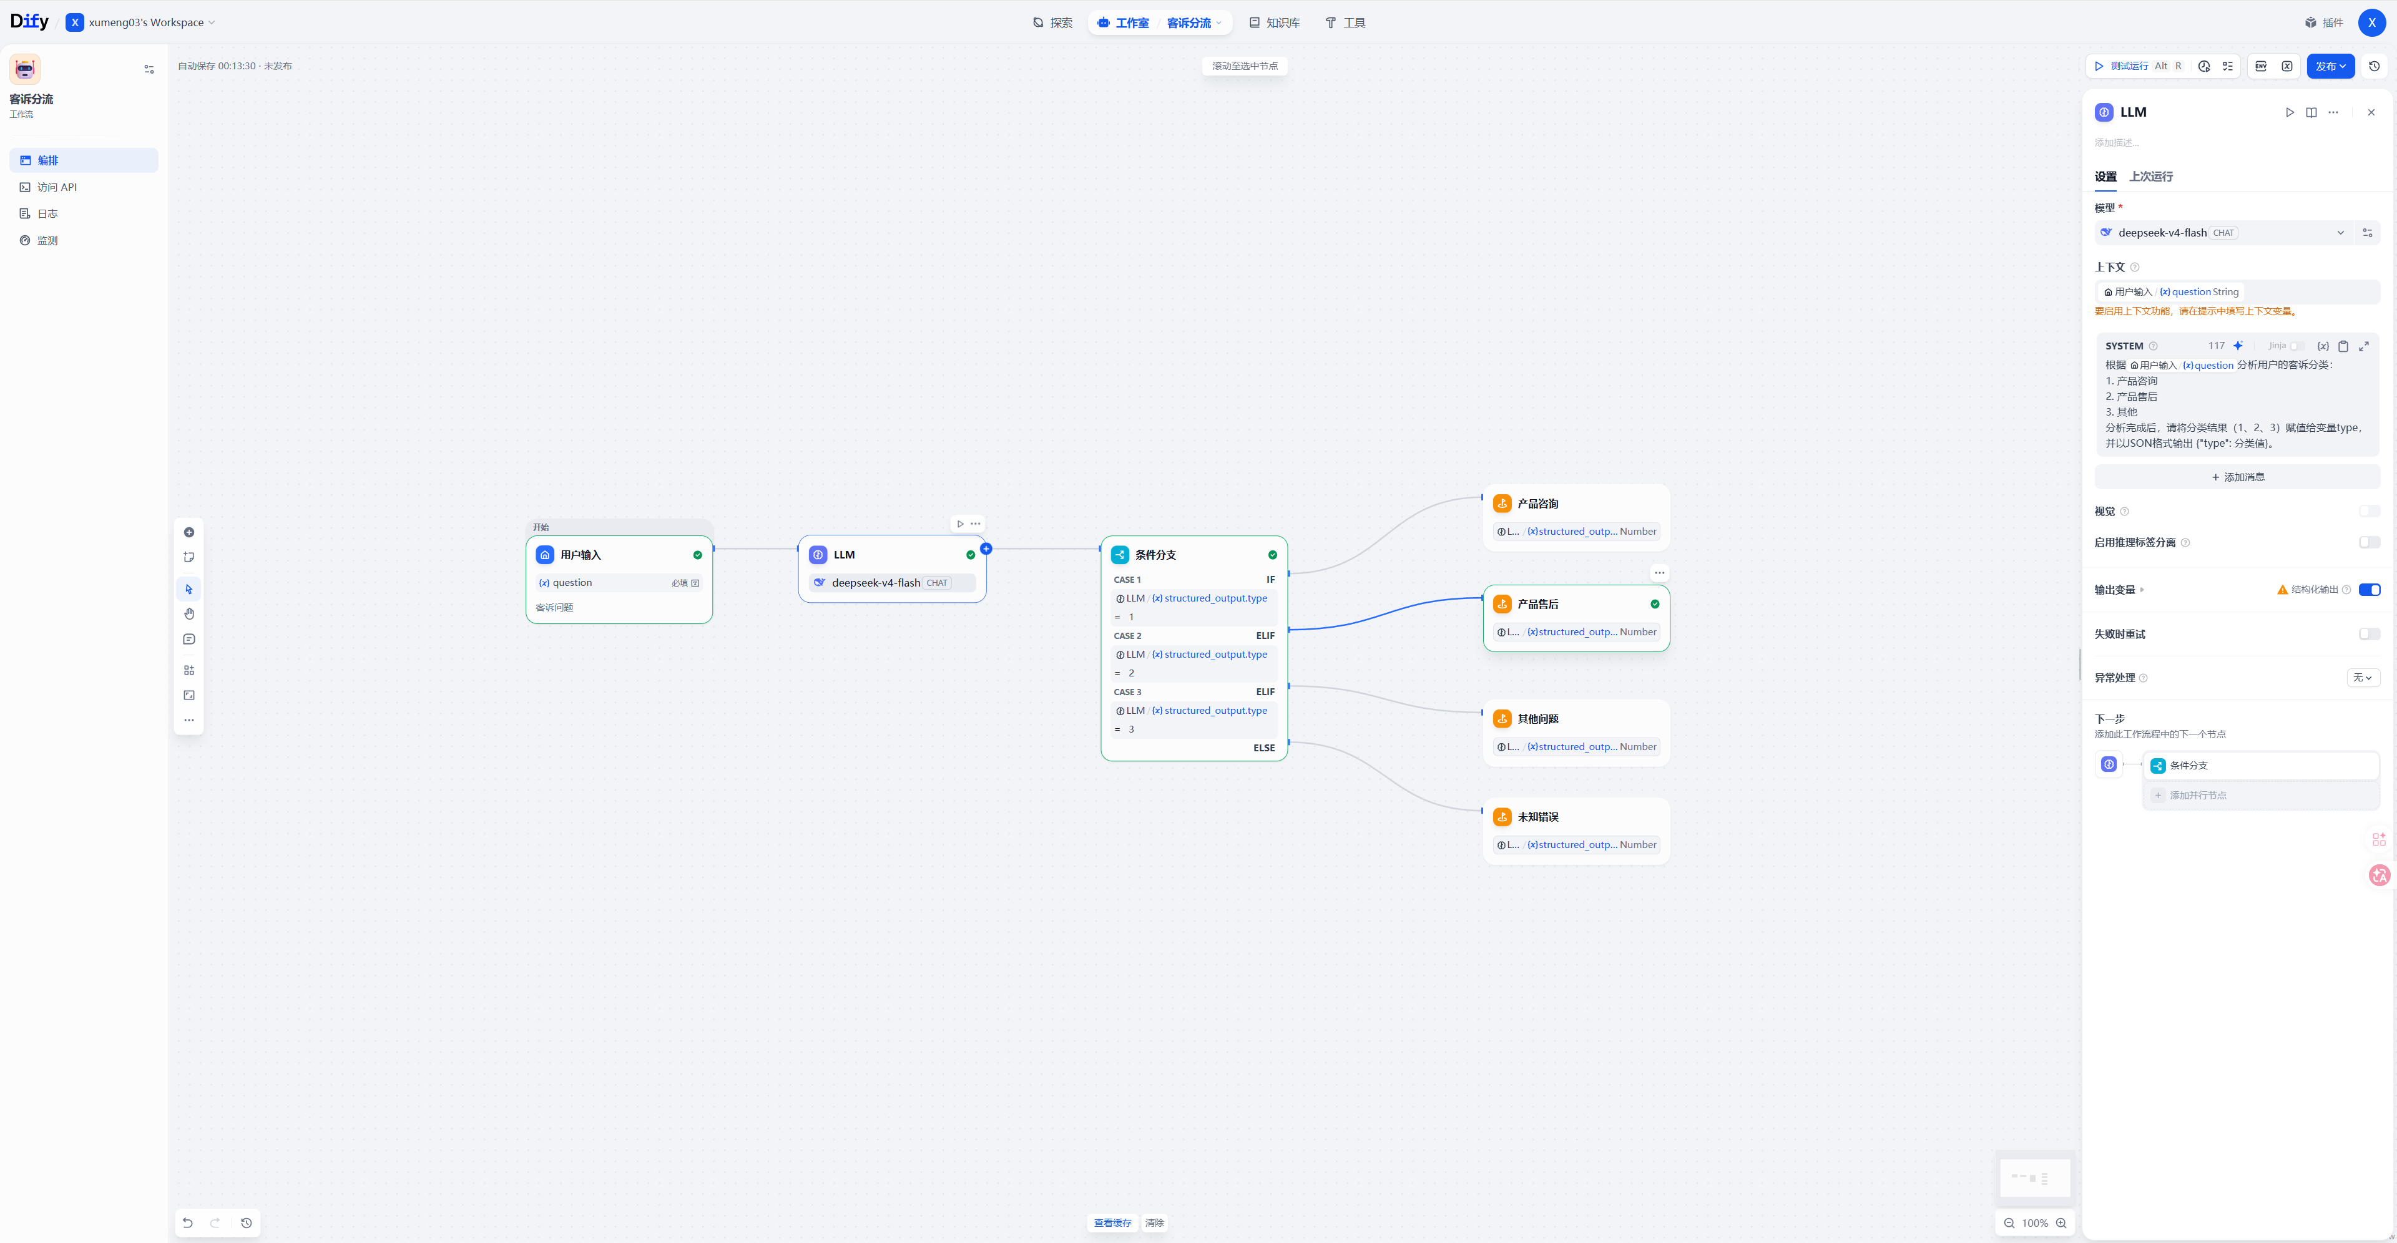2397x1243 pixels.
Task: Click the fit view icon in canvas toolbar
Action: point(189,695)
